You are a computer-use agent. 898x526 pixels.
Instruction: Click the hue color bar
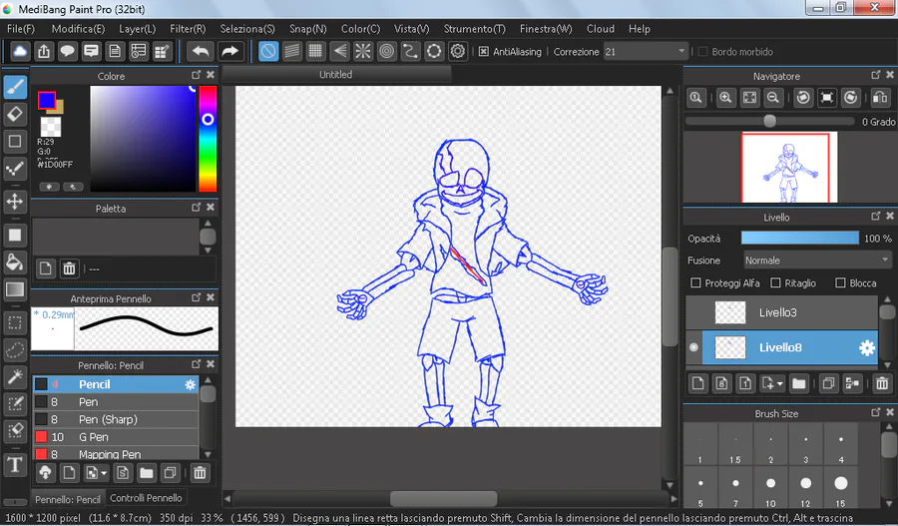tap(208, 139)
